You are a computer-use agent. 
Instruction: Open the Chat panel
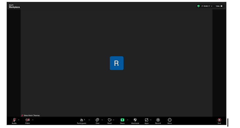97,121
